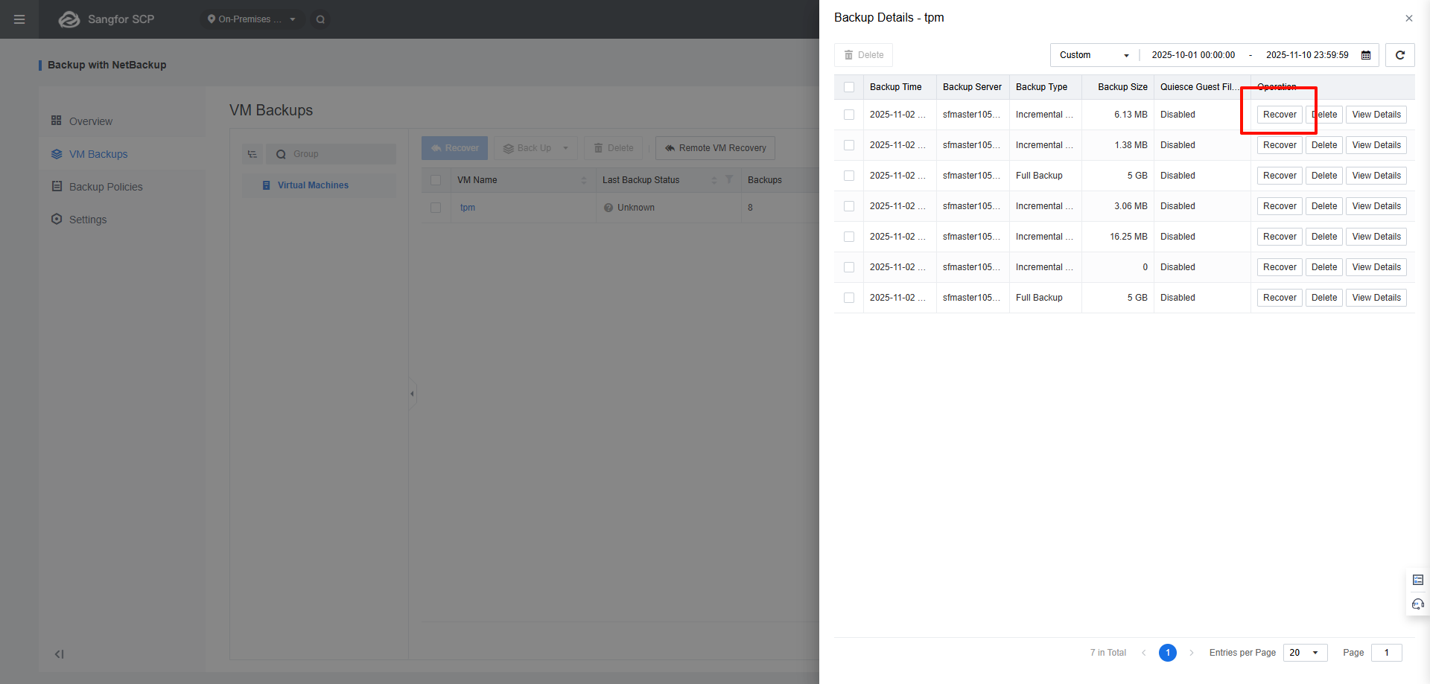1430x684 pixels.
Task: Toggle the VM list header select-all checkbox
Action: tap(436, 180)
